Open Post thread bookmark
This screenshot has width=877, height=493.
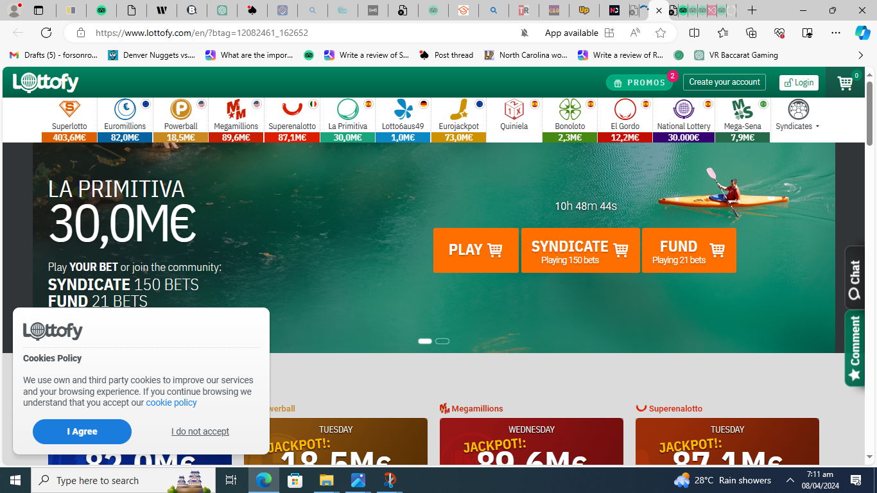pyautogui.click(x=446, y=55)
